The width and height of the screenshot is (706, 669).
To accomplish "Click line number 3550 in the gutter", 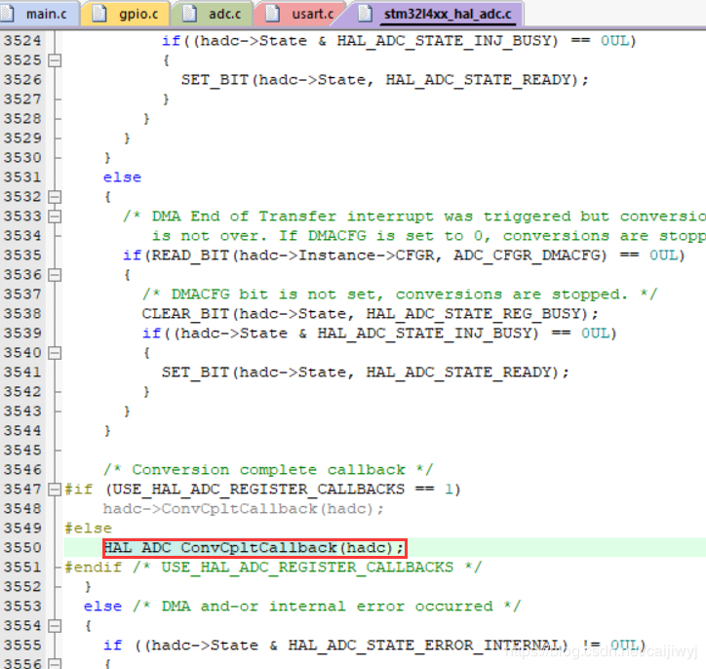I will pos(22,548).
